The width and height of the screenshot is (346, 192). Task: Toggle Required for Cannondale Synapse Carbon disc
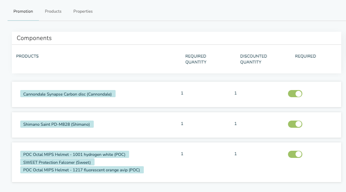[295, 94]
